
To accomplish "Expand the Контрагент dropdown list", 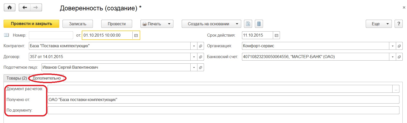I will (x=194, y=46).
